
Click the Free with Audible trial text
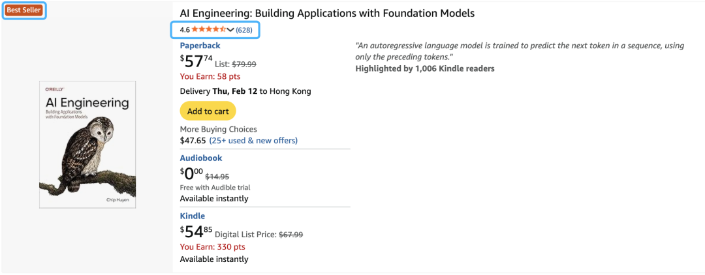pos(215,188)
